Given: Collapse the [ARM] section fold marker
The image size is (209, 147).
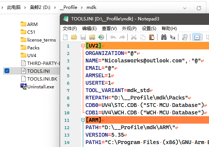Looking at the screenshot, I should [83, 120].
